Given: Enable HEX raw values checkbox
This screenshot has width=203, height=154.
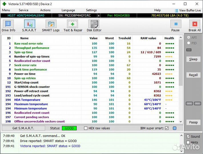Looking at the screenshot, I should [86, 128].
